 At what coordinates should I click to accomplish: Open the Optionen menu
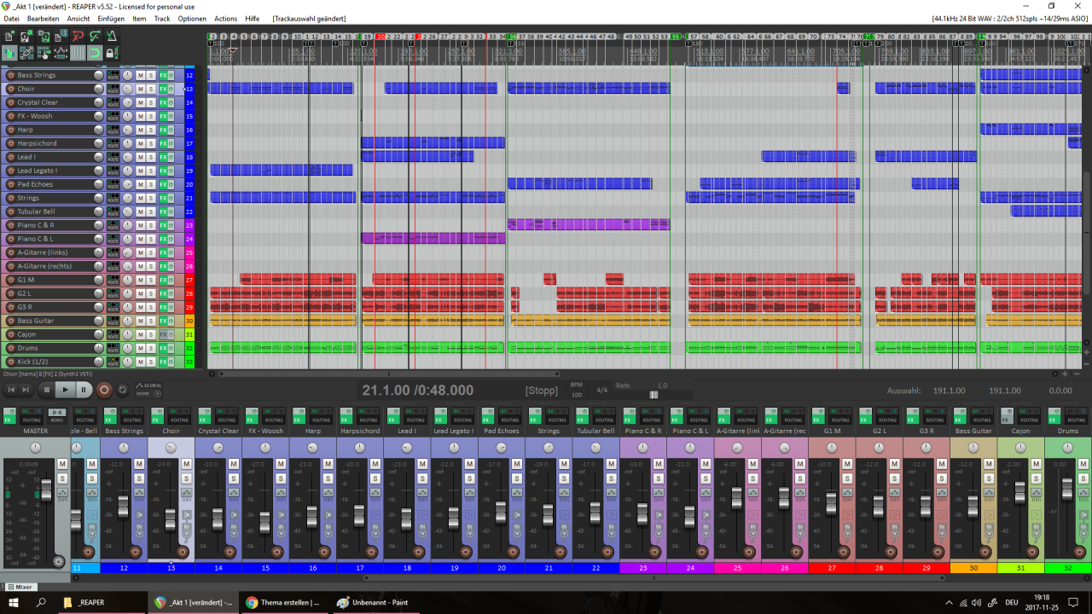coord(192,19)
